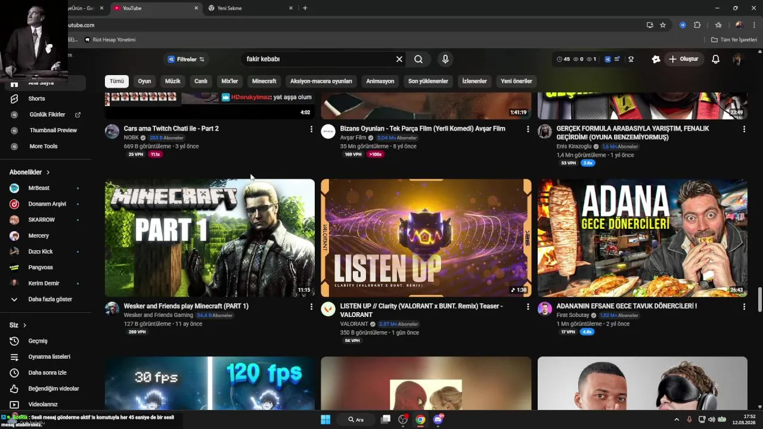Open the NOBK channel avatar
Screen dimensions: 763x429
coord(112,131)
